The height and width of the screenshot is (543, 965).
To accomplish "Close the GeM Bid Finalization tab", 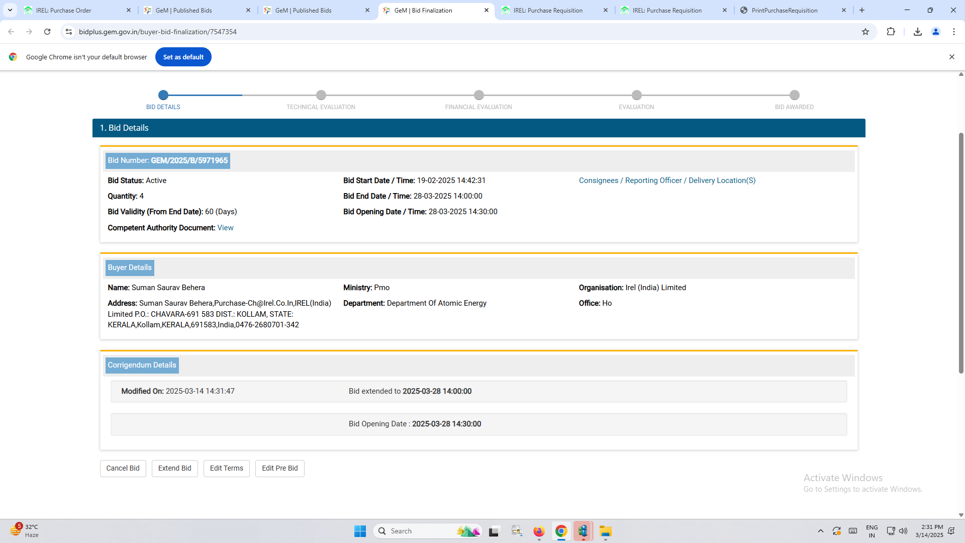I will 487,10.
